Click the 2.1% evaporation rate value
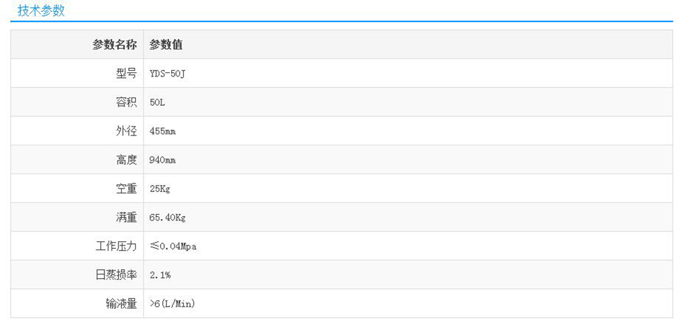The image size is (682, 324). (x=160, y=275)
